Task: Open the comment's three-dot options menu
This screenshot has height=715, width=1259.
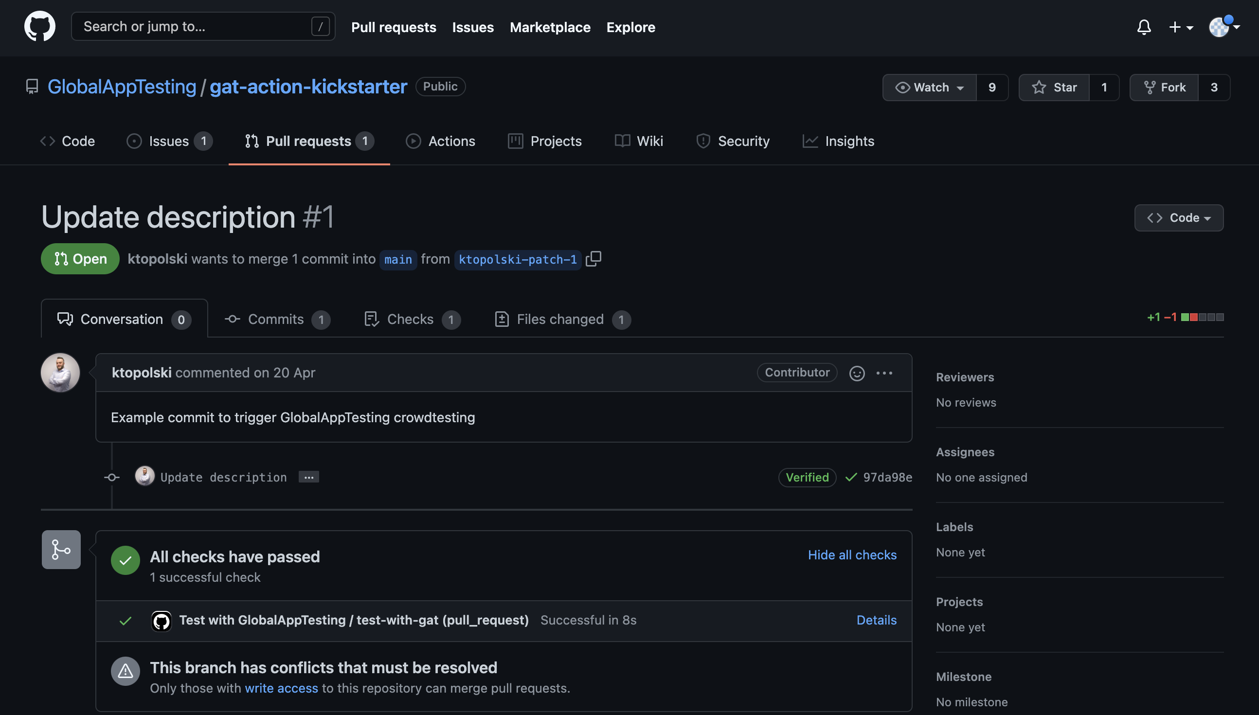Action: (884, 373)
